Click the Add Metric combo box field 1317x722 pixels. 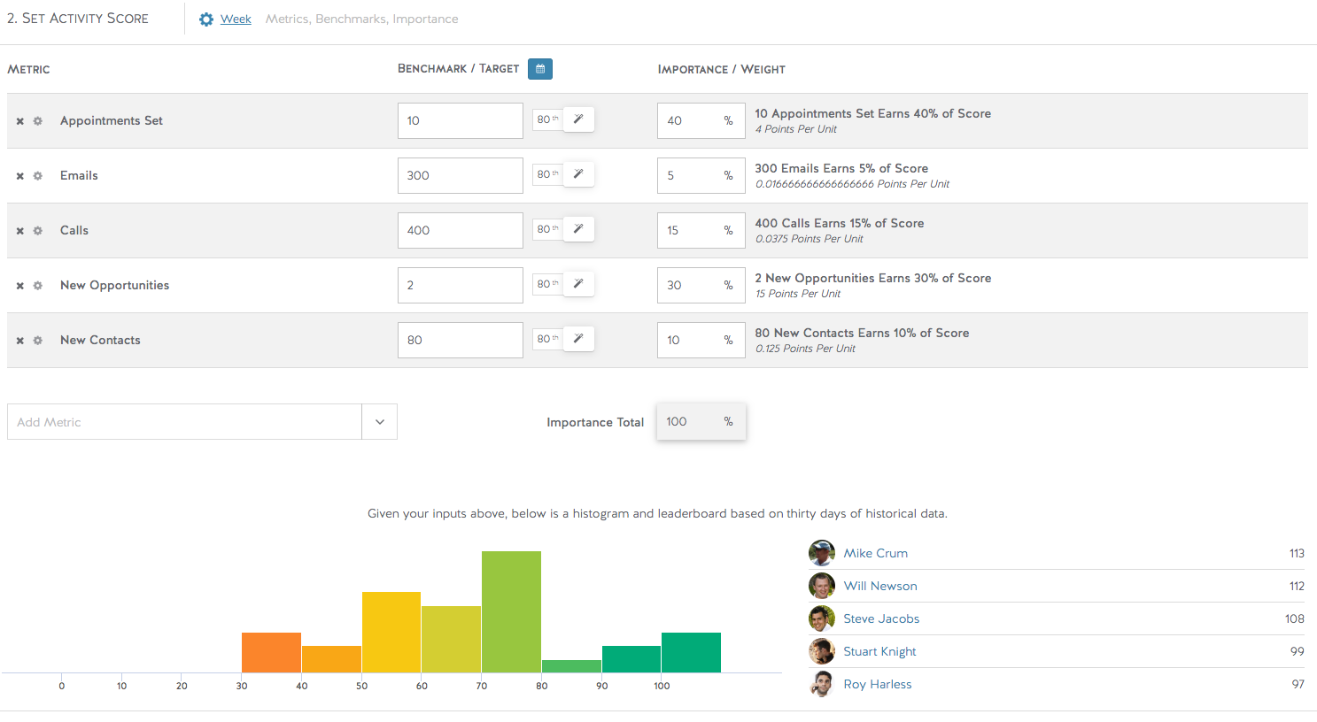(x=184, y=422)
